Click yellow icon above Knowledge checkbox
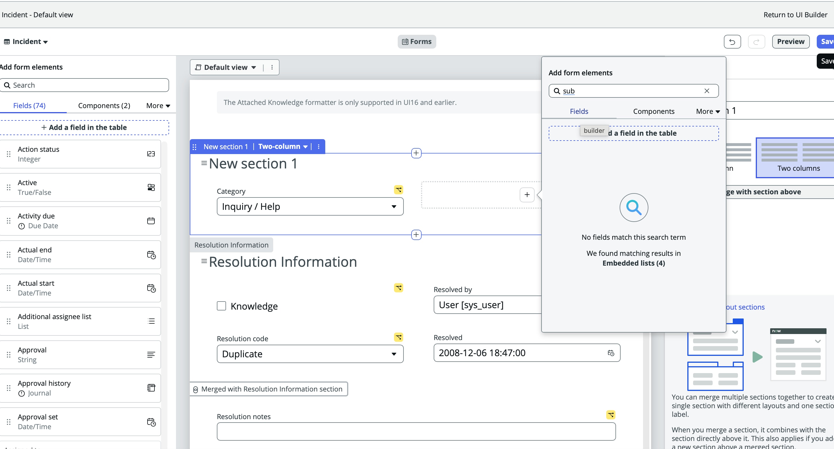The height and width of the screenshot is (449, 834). click(399, 288)
